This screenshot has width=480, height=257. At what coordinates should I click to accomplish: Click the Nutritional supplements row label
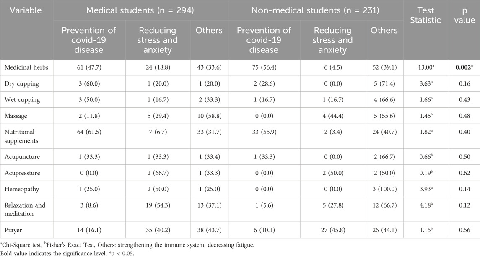21,136
